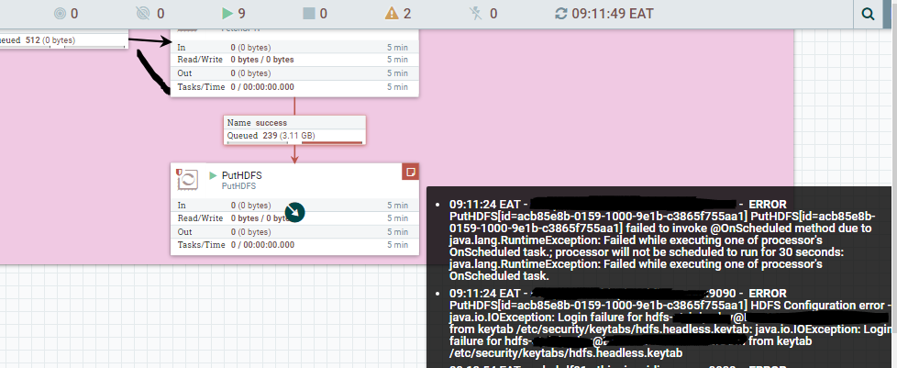Viewport: 897px width, 368px height.
Task: Click upper processor Tasks/Time row
Action: tap(294, 87)
